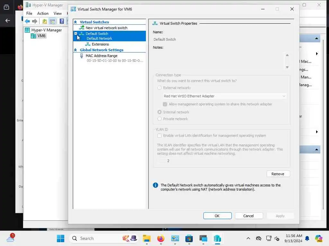
Task: Click the network status tray icon
Action: (269, 238)
